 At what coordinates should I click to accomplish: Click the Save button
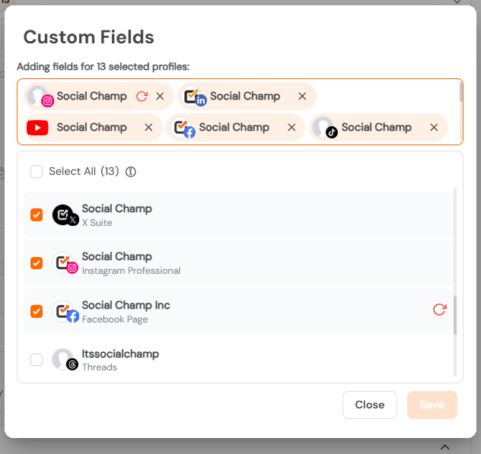click(432, 405)
